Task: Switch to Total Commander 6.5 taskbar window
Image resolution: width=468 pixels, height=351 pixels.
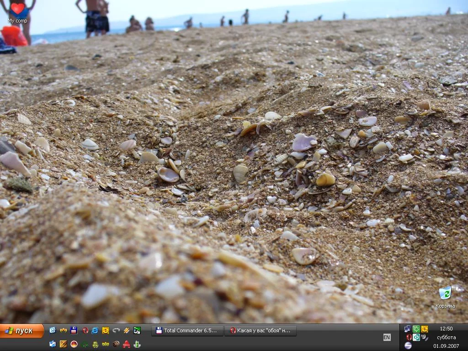Action: pos(187,330)
